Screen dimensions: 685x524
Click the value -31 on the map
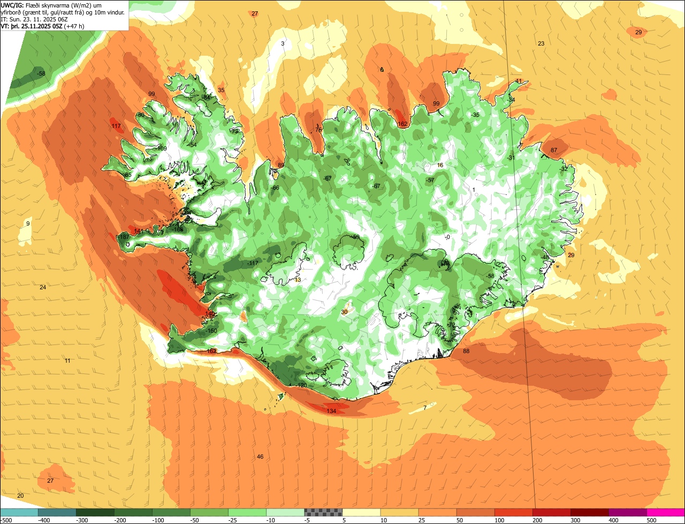point(511,158)
